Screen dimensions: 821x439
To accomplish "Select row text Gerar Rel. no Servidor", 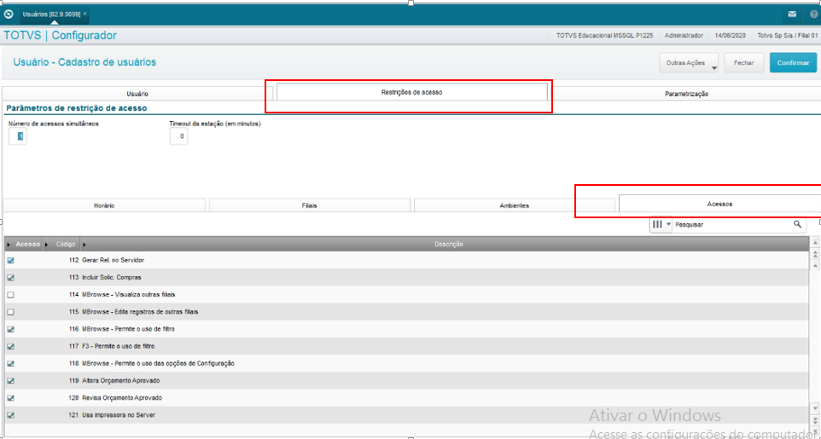I will (x=113, y=260).
